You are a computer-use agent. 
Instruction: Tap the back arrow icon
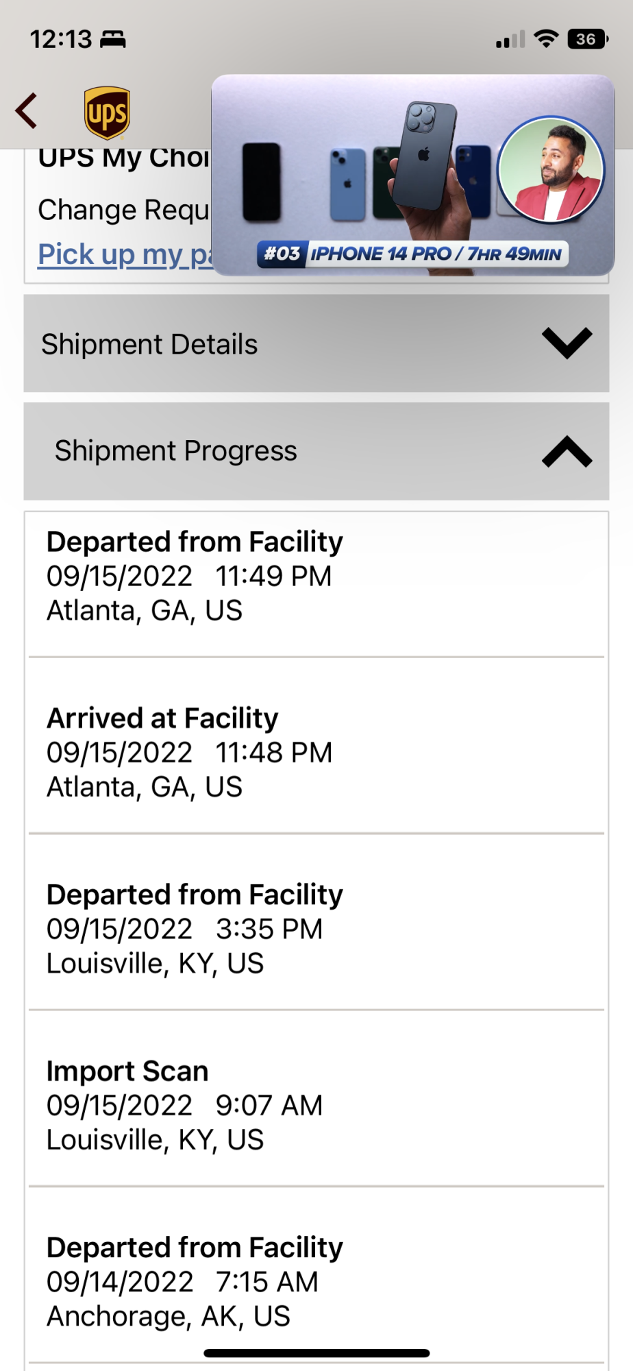pos(27,111)
